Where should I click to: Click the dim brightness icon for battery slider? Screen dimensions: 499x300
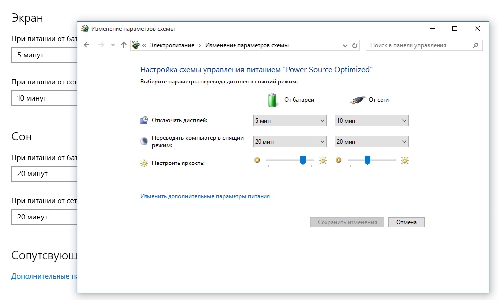(x=257, y=160)
